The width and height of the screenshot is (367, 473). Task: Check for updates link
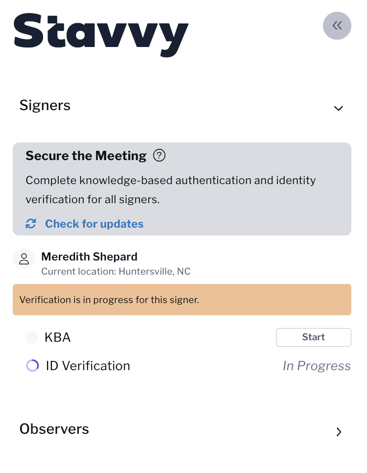[94, 224]
